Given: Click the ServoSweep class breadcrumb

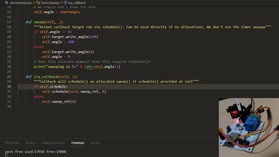Looking at the screenshot, I should [50, 3].
